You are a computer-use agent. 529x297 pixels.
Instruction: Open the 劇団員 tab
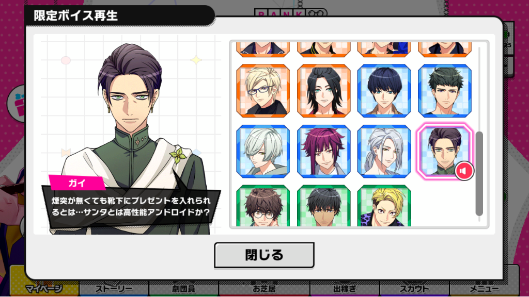(x=183, y=289)
